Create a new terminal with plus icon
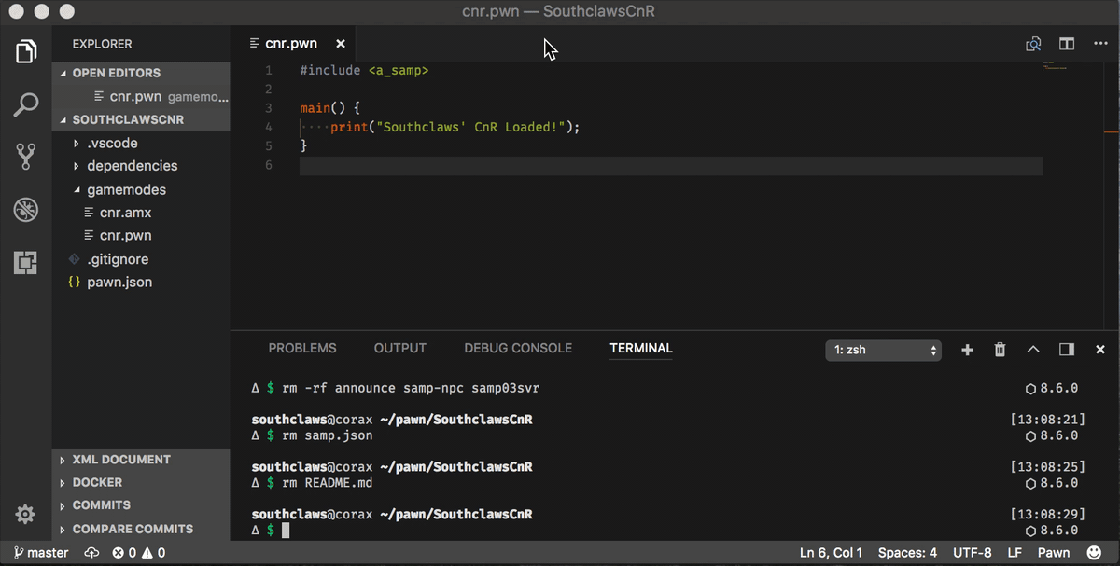This screenshot has height=566, width=1120. pyautogui.click(x=967, y=350)
